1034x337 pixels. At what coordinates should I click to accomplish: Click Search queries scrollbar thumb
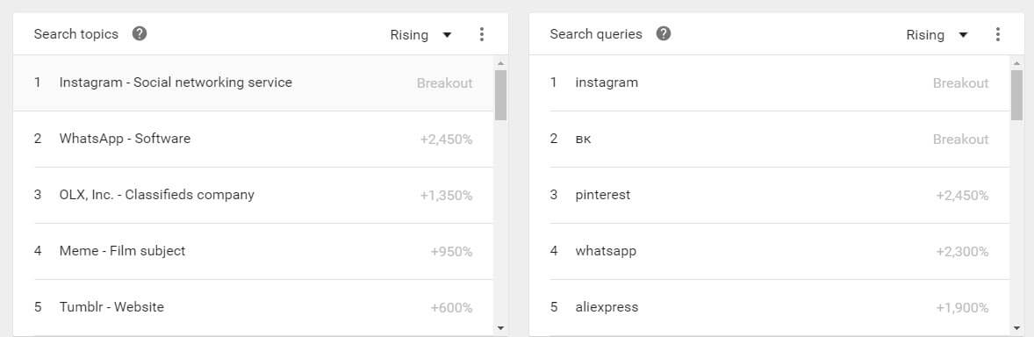click(x=1016, y=95)
